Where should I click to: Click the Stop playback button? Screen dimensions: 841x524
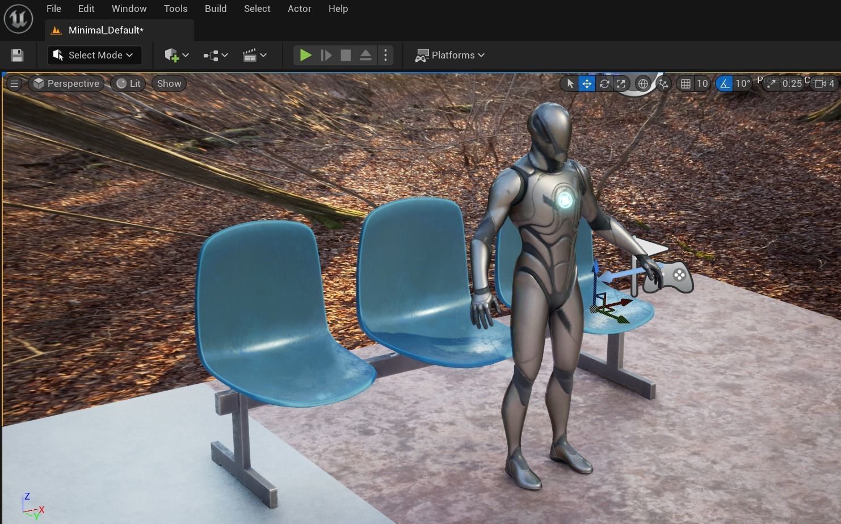point(346,55)
